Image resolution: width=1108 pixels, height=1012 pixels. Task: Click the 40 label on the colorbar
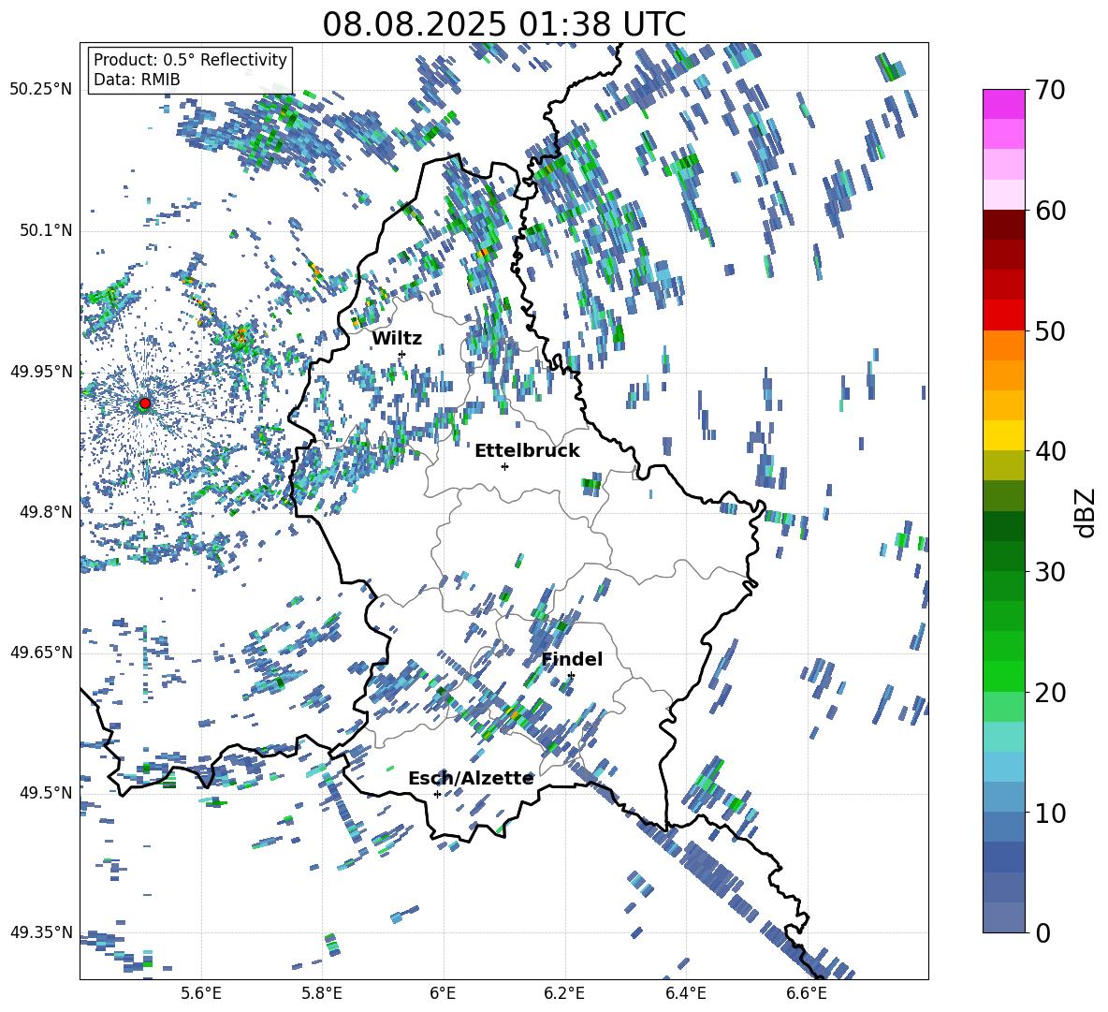tap(1049, 451)
